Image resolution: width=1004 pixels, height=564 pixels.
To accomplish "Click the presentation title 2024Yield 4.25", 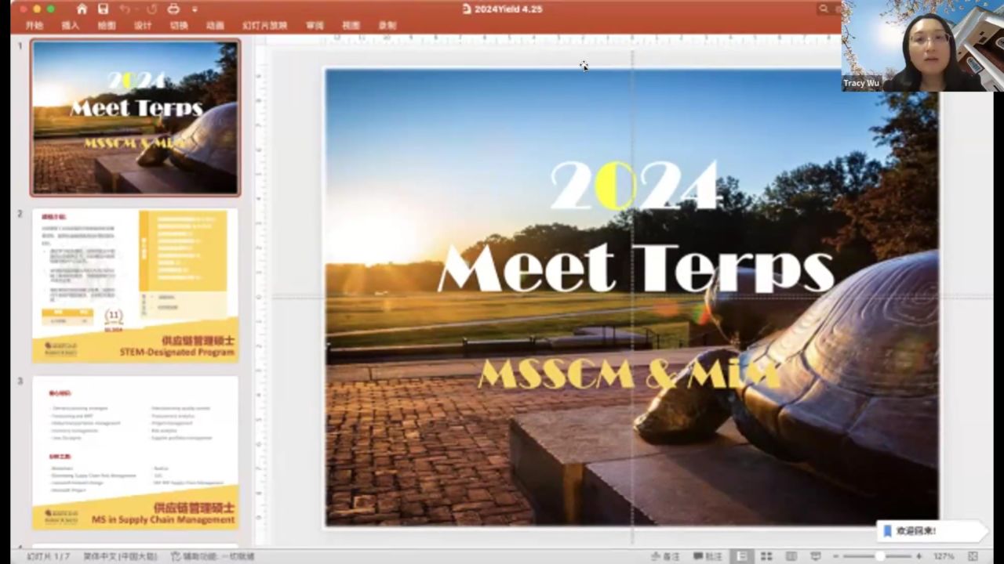I will (x=507, y=9).
